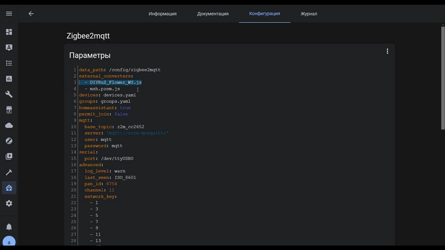445x250 pixels.
Task: Open the notifications bell
Action: pos(9,227)
